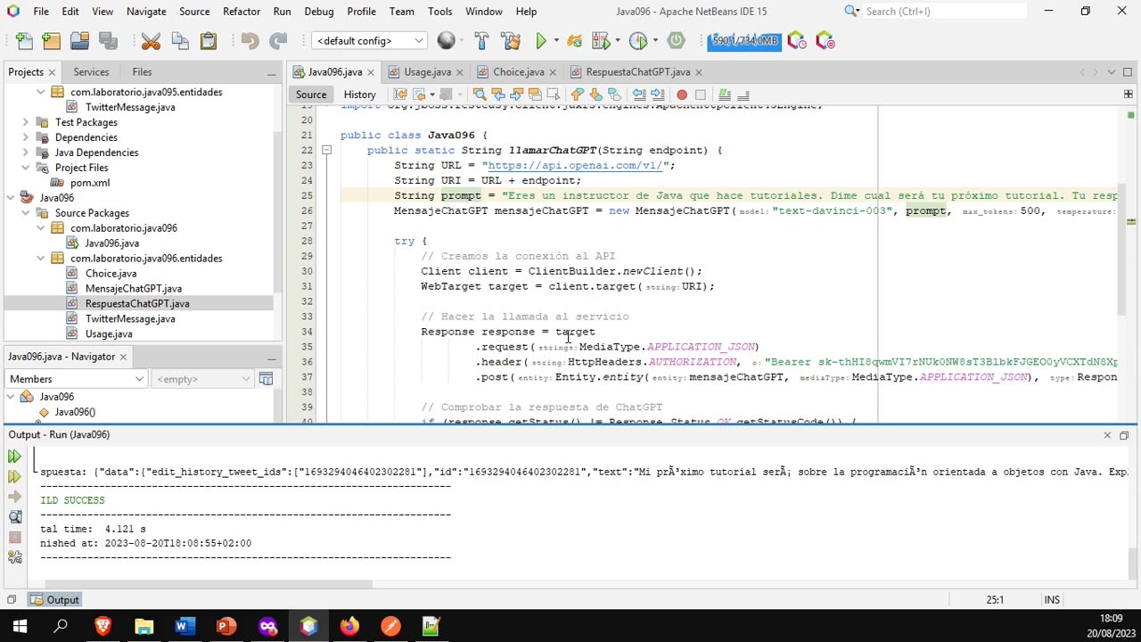Select pom.xml in Project Files
Screen dimensions: 1141x642
(90, 183)
